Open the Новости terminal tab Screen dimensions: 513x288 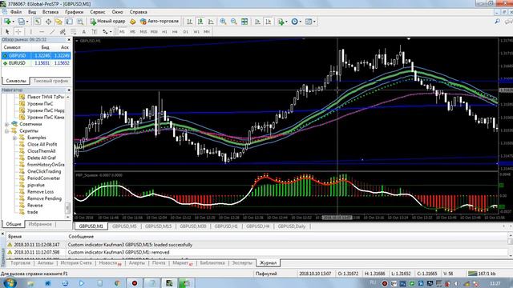(x=110, y=262)
